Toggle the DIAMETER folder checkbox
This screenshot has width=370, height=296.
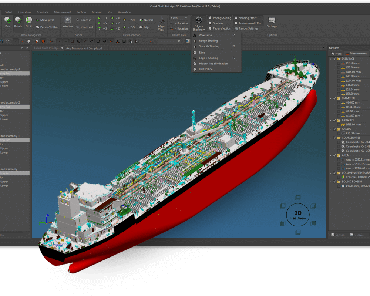tap(334, 98)
